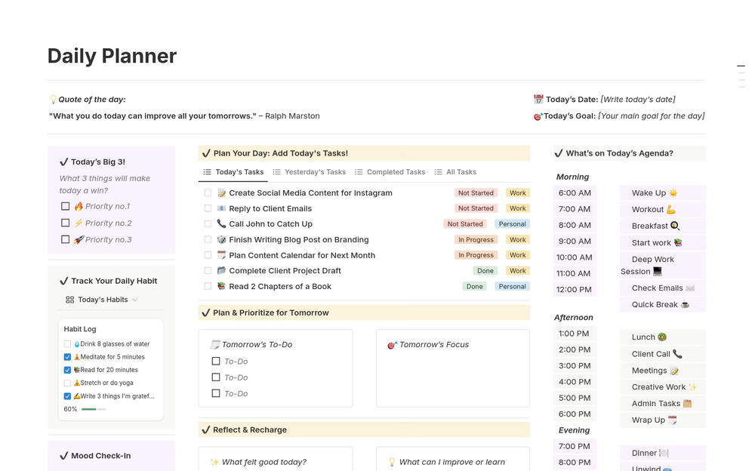Open Personal tag of Read 2 Chapters of a Book

[513, 286]
